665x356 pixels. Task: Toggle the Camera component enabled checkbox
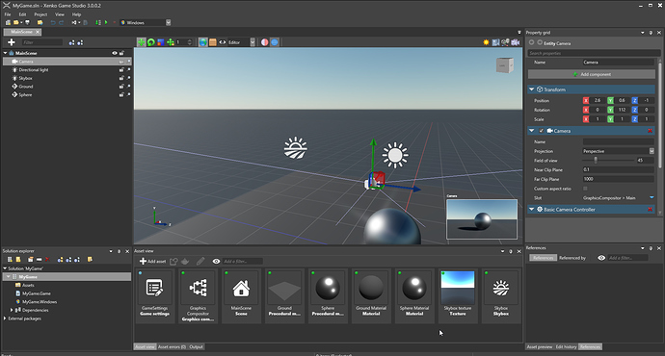point(542,131)
